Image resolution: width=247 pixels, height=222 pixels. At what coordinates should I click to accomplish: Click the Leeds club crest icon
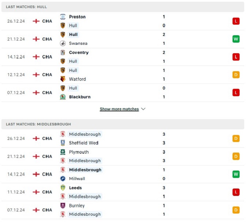tap(63, 187)
